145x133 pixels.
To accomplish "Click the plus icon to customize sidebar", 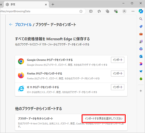I will (141, 91).
